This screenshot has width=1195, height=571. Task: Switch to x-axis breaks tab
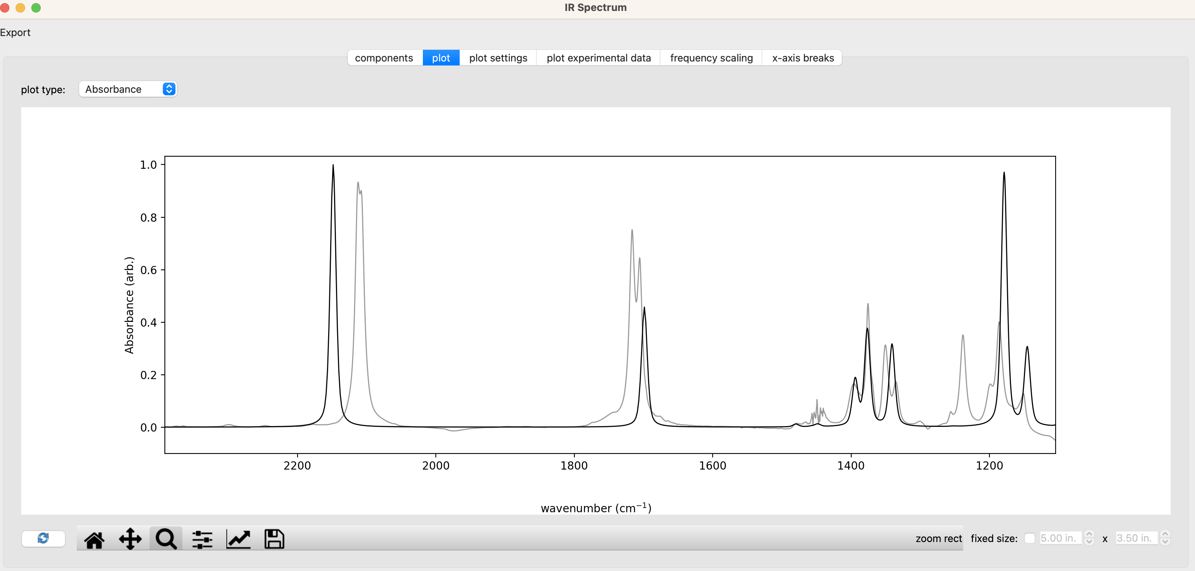pyautogui.click(x=803, y=58)
